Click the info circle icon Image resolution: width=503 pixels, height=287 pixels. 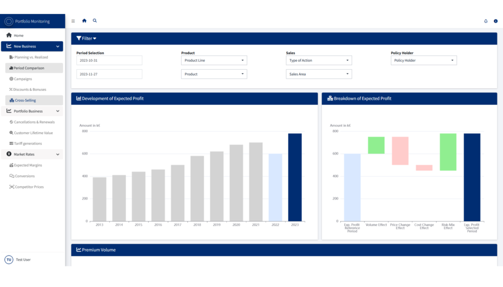[495, 21]
